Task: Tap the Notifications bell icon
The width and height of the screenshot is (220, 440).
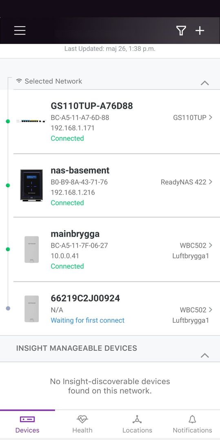Action: pyautogui.click(x=192, y=419)
